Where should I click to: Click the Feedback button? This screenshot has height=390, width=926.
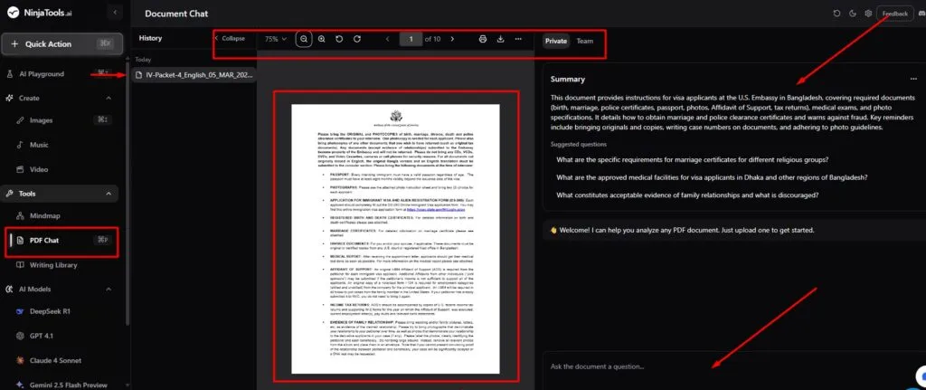click(894, 14)
